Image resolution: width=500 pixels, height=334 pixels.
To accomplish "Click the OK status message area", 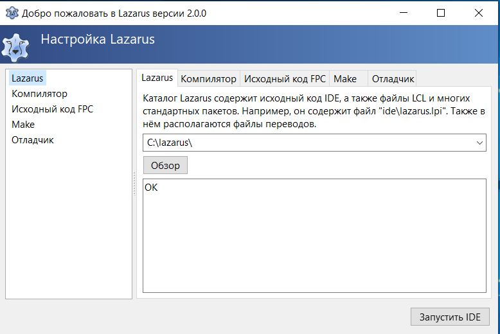I will click(x=314, y=236).
